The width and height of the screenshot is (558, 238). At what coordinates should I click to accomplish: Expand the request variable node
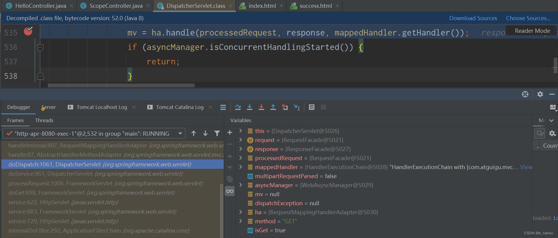[x=240, y=140]
